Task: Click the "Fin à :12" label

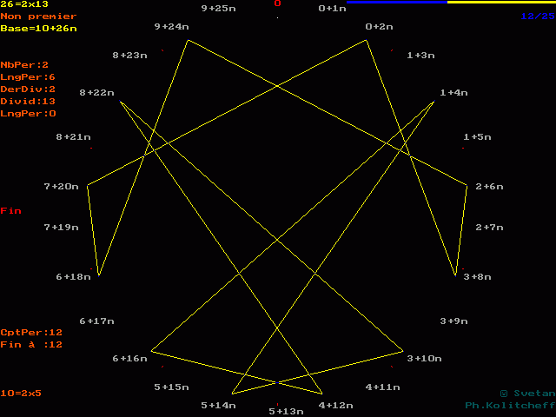Action: (x=31, y=345)
